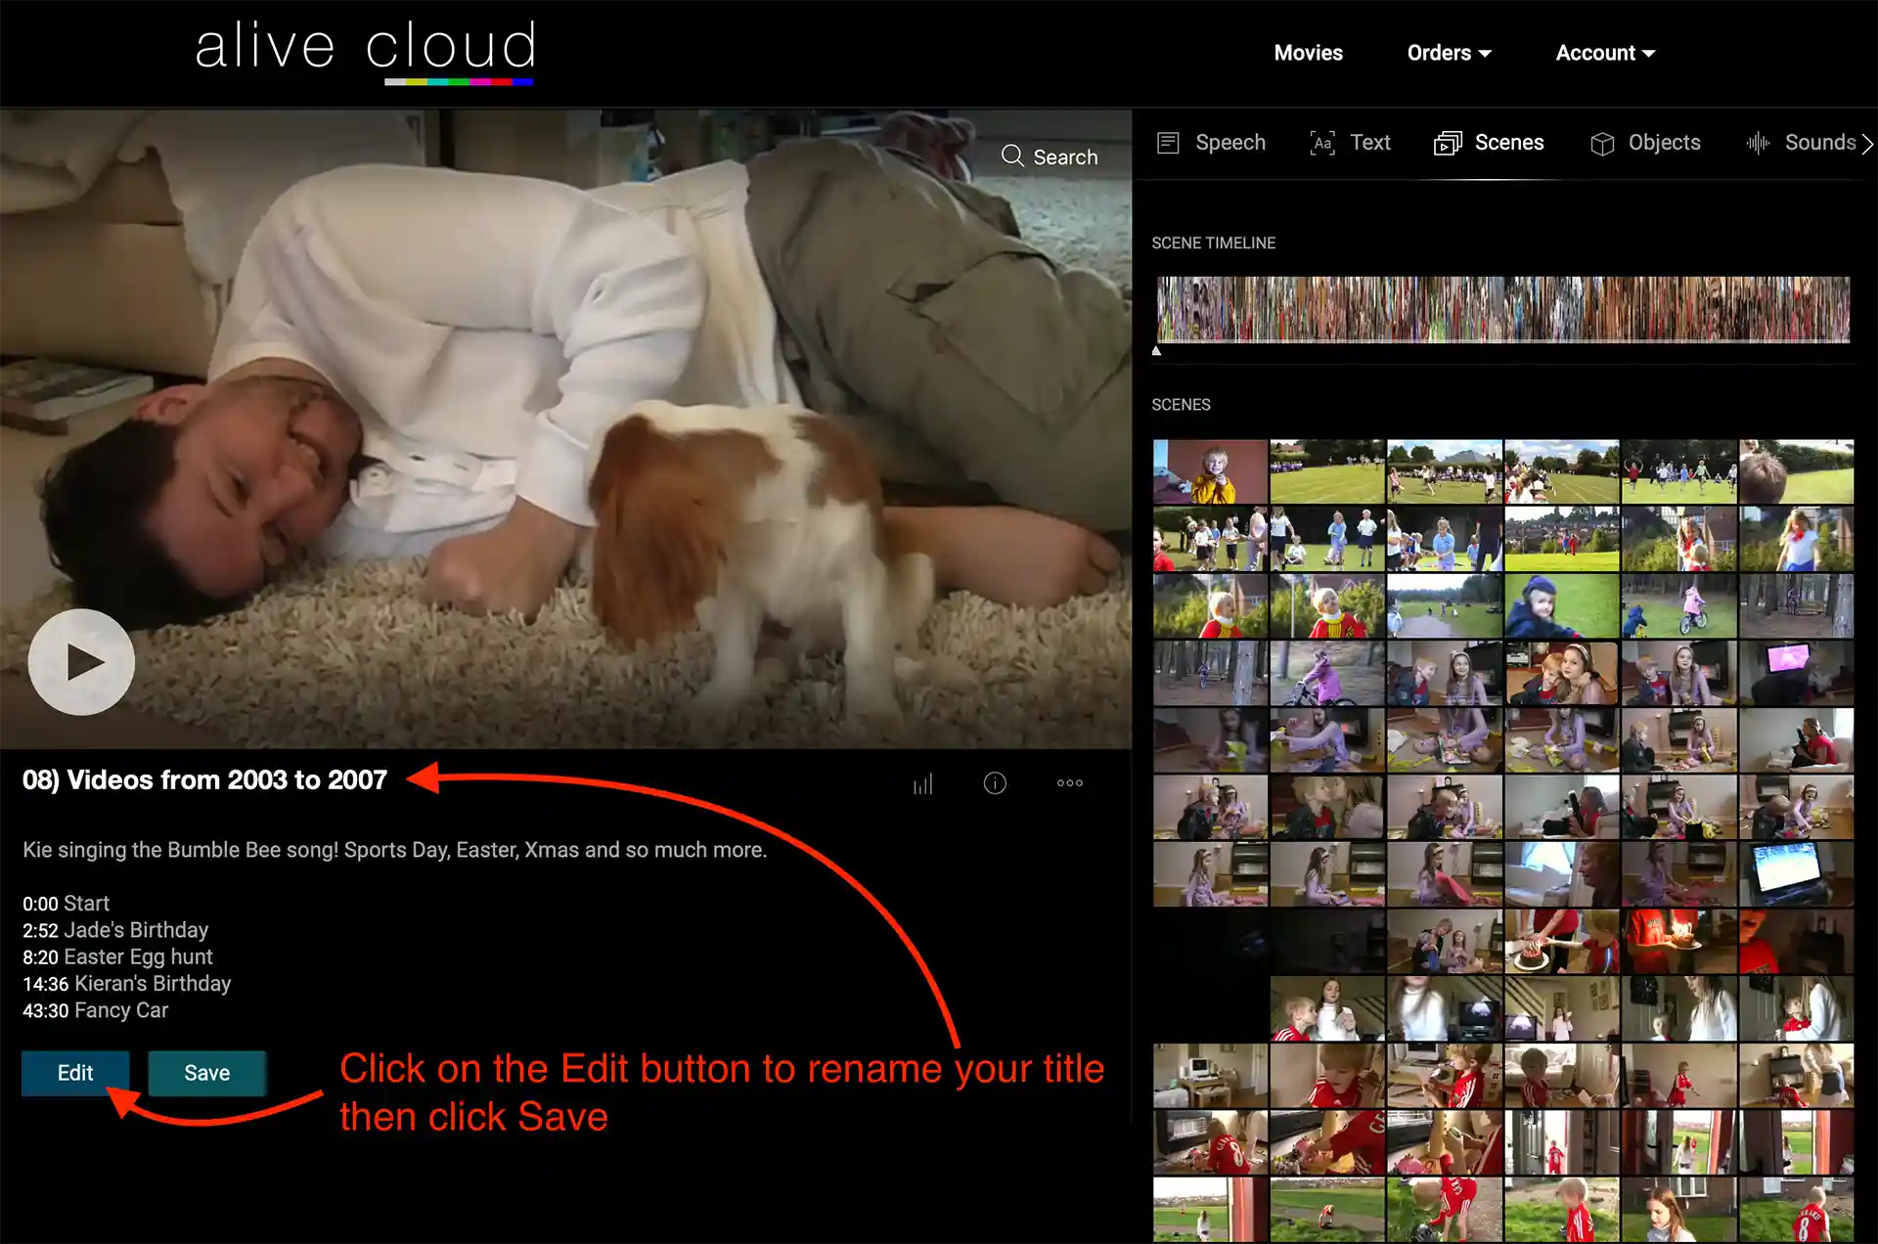
Task: Open the child in blue hood scene thumbnail
Action: [x=1561, y=606]
